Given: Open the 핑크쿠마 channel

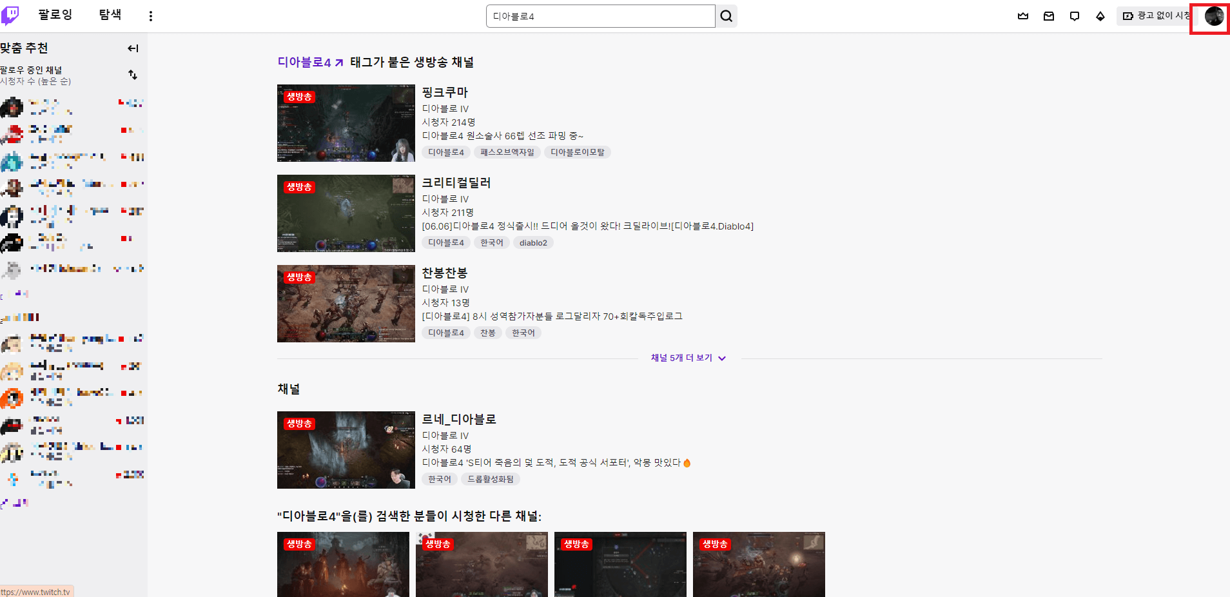Looking at the screenshot, I should coord(445,92).
